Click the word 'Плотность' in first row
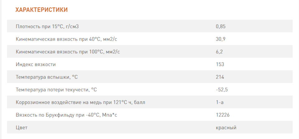Image resolution: width=299 pixels, height=139 pixels. pos(28,26)
